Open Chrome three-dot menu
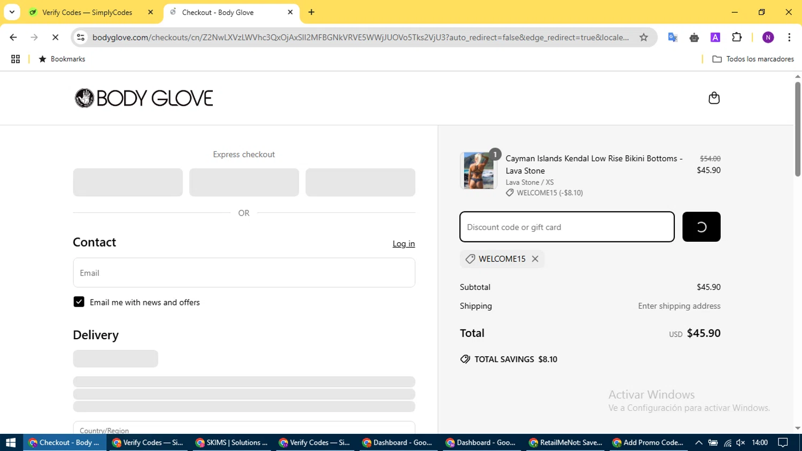802x451 pixels. [789, 37]
